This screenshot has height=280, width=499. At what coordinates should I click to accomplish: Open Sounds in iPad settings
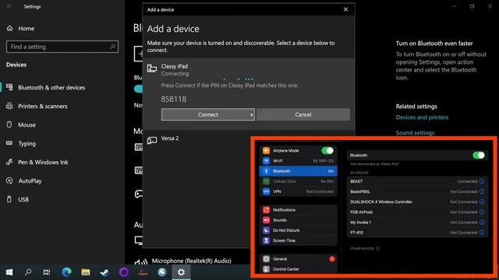point(298,220)
